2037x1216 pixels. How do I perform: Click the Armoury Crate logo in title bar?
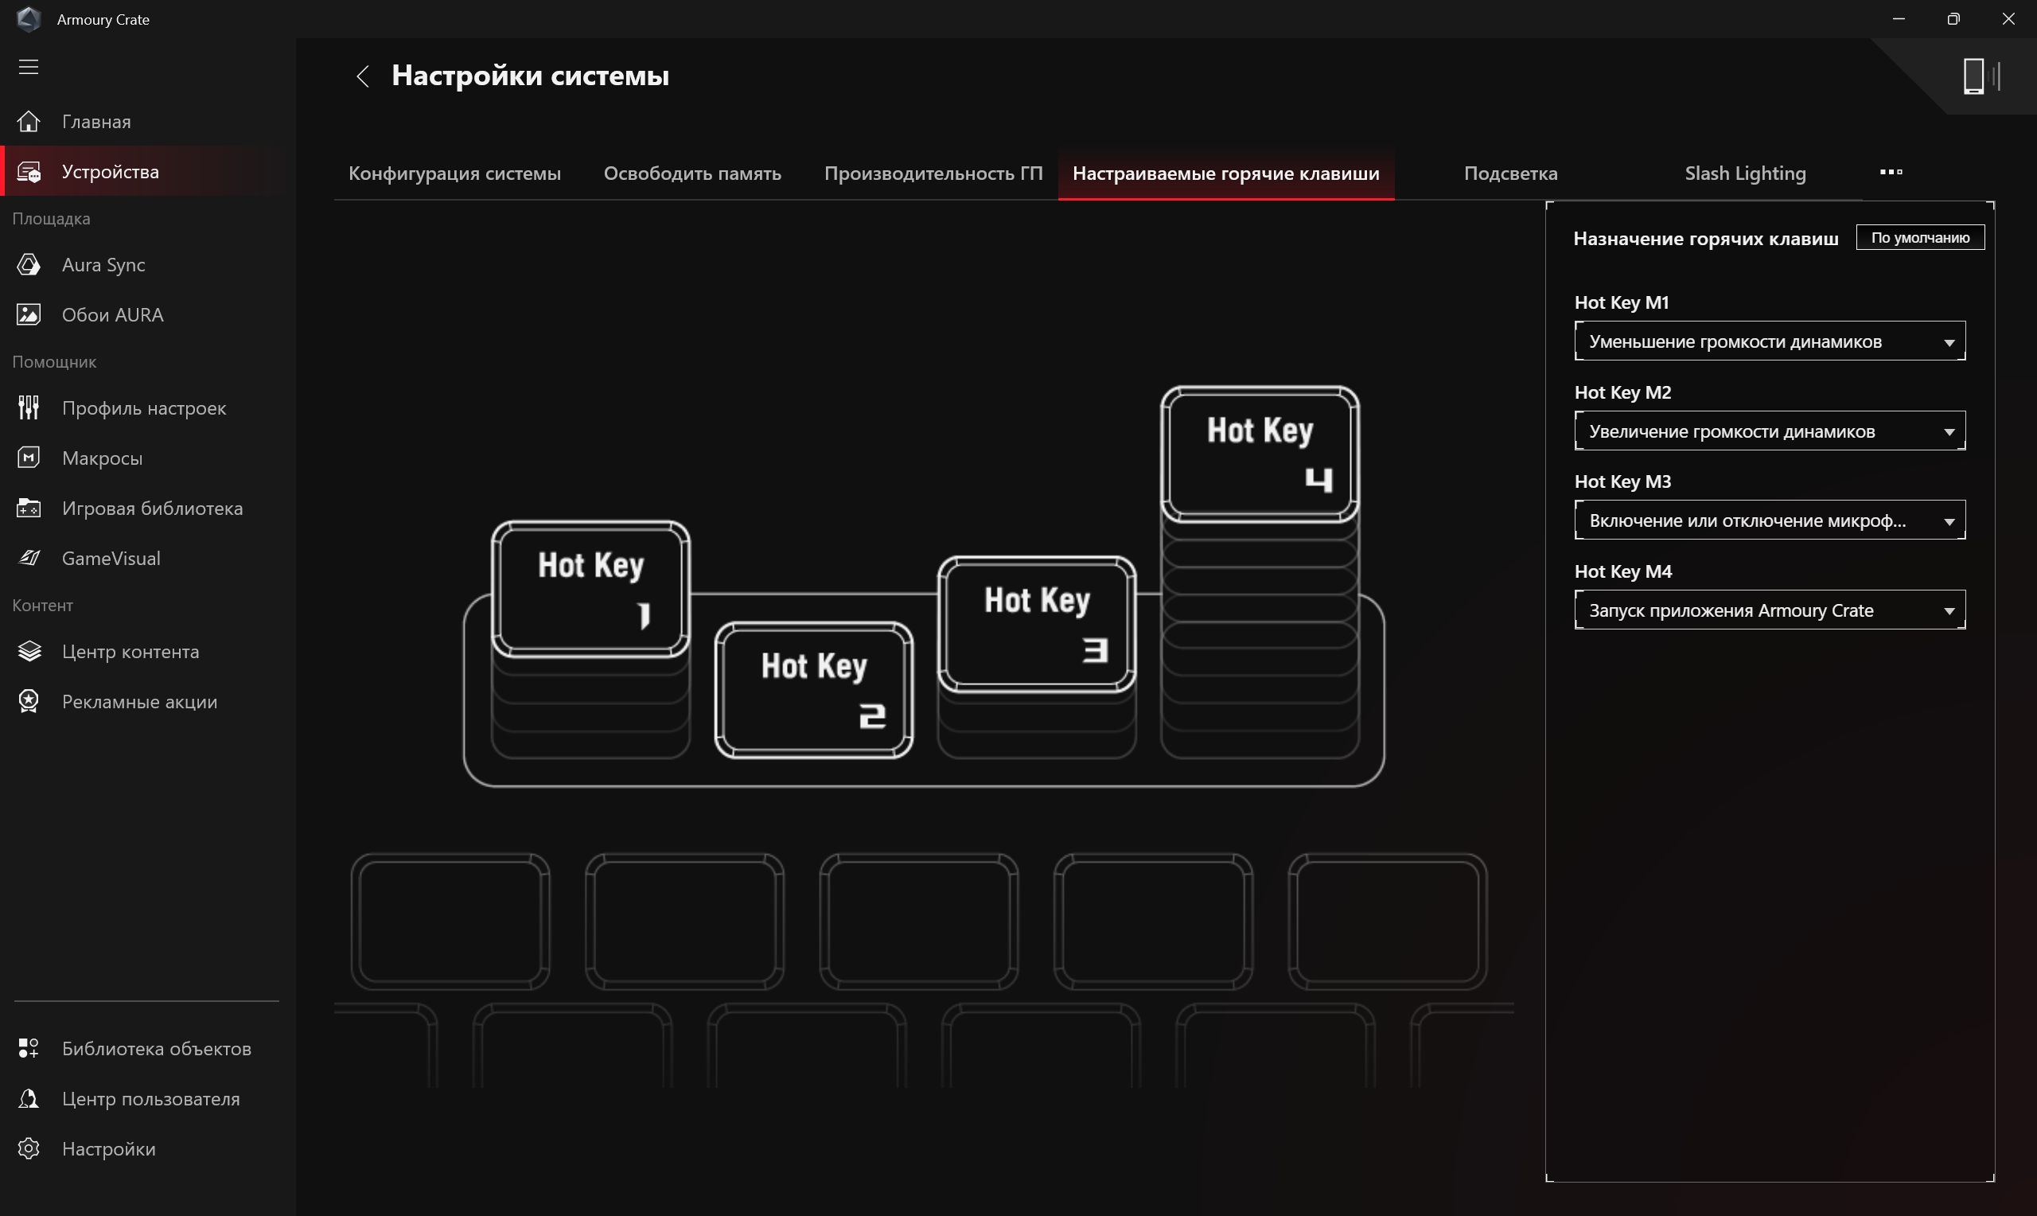pyautogui.click(x=29, y=19)
